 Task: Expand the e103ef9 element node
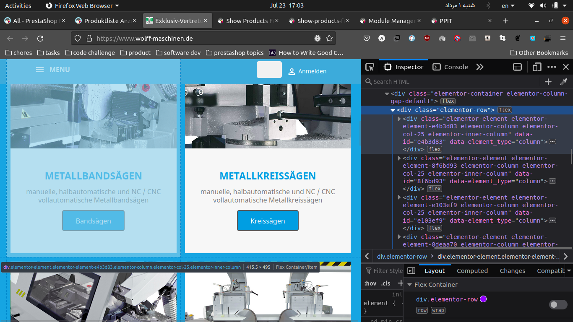pos(399,198)
